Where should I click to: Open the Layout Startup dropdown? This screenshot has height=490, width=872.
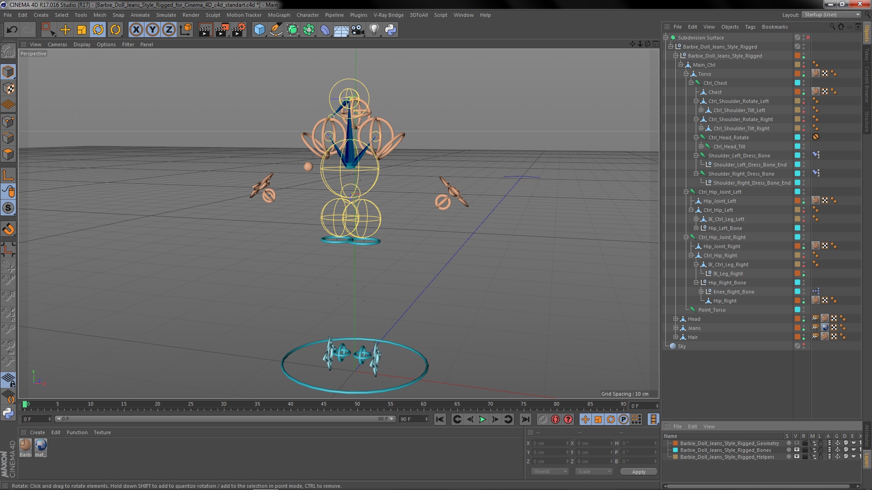[831, 15]
